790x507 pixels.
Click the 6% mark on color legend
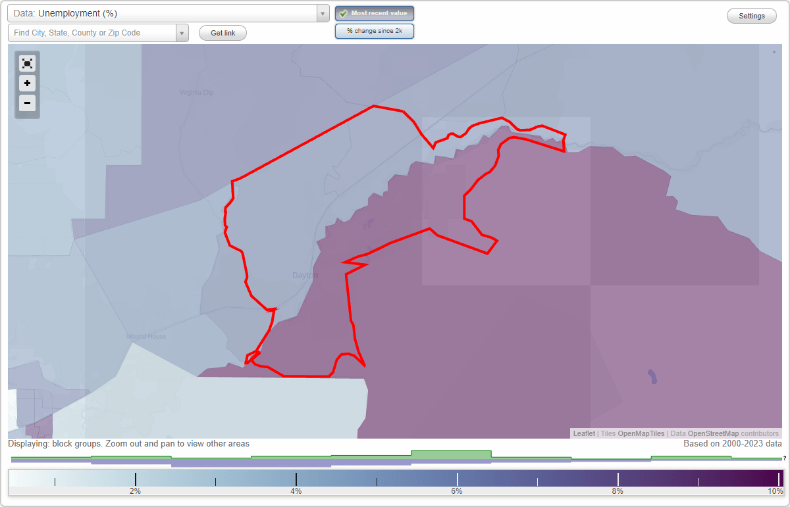pos(457,491)
